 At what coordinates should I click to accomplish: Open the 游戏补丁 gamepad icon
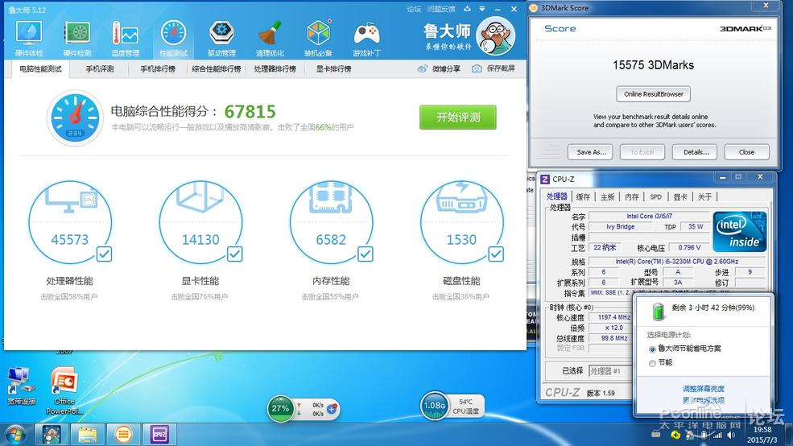coord(366,38)
